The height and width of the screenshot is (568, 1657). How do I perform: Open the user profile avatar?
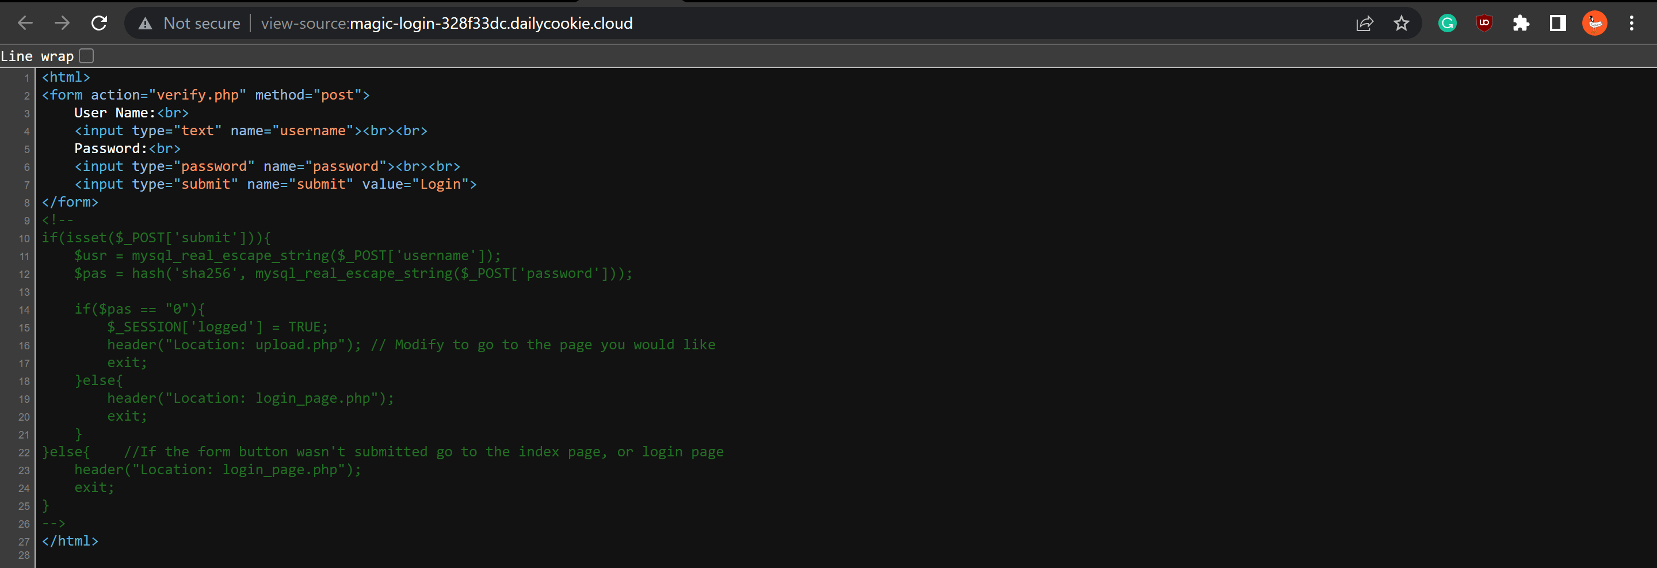tap(1595, 24)
